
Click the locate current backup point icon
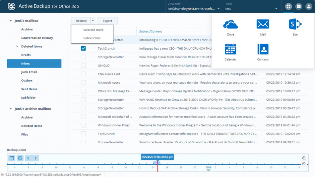coord(20,158)
